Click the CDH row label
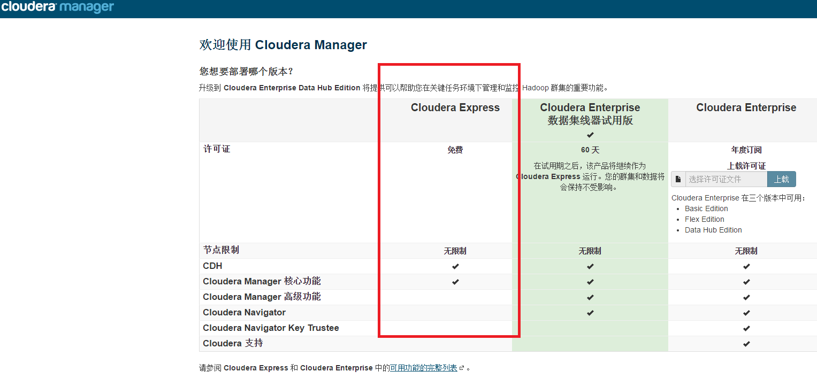This screenshot has height=379, width=817. point(212,266)
